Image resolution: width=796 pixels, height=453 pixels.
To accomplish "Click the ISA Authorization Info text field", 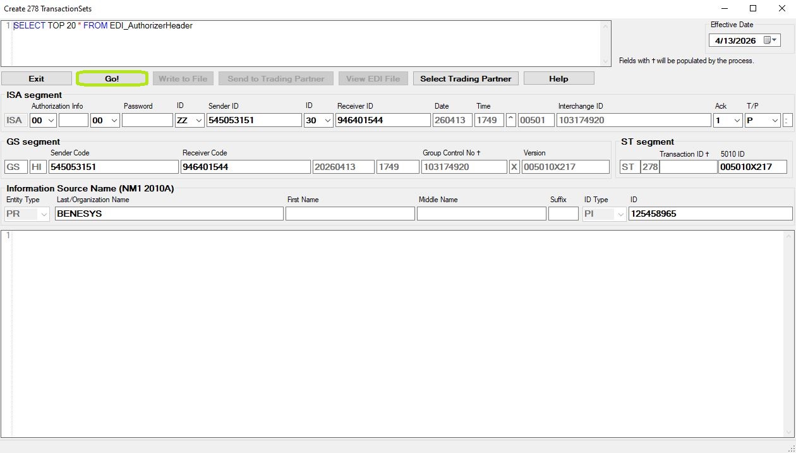I will (73, 120).
